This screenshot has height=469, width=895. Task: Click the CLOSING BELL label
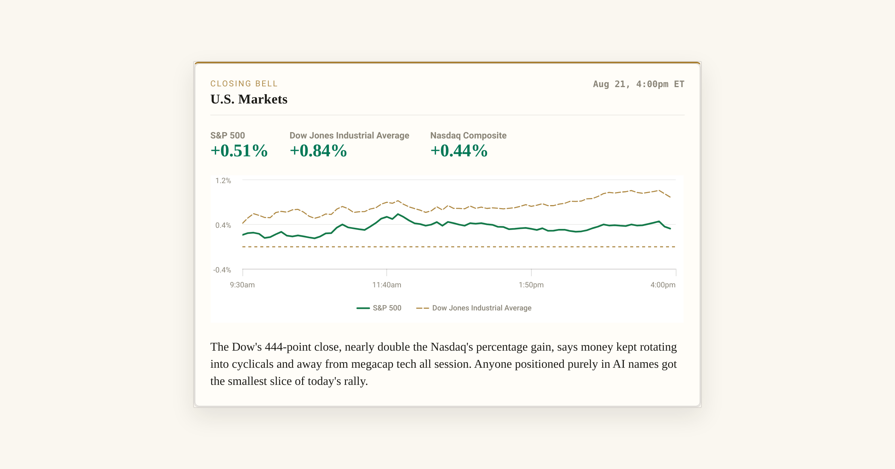(244, 84)
